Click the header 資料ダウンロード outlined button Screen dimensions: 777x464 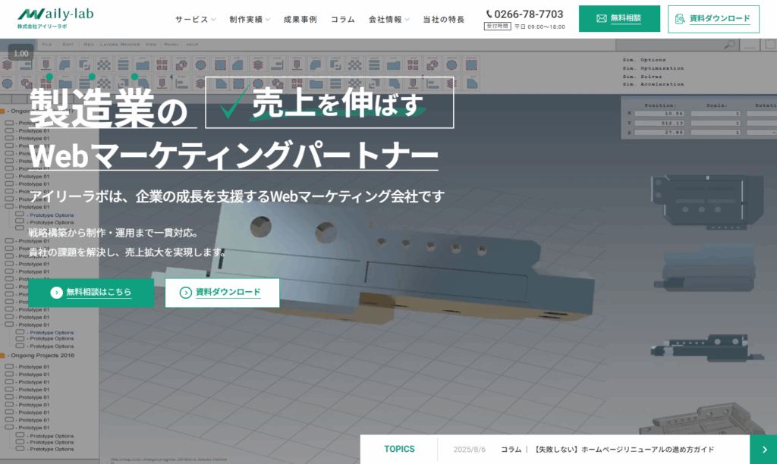tap(713, 19)
